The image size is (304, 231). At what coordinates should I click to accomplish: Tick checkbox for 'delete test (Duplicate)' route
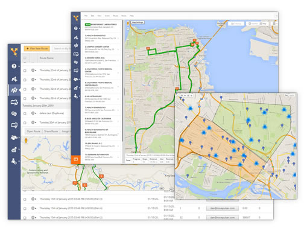pos(25,113)
